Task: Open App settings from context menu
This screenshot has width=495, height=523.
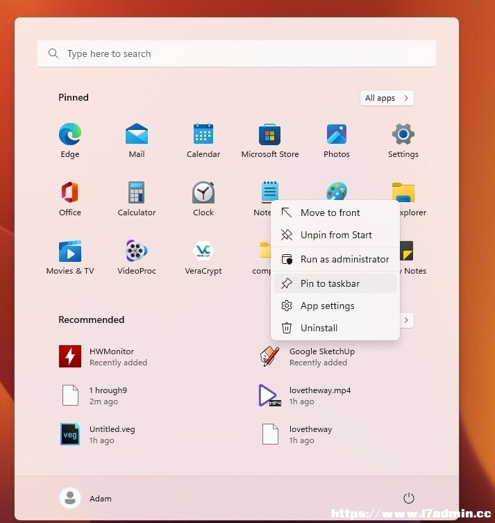Action: [335, 306]
